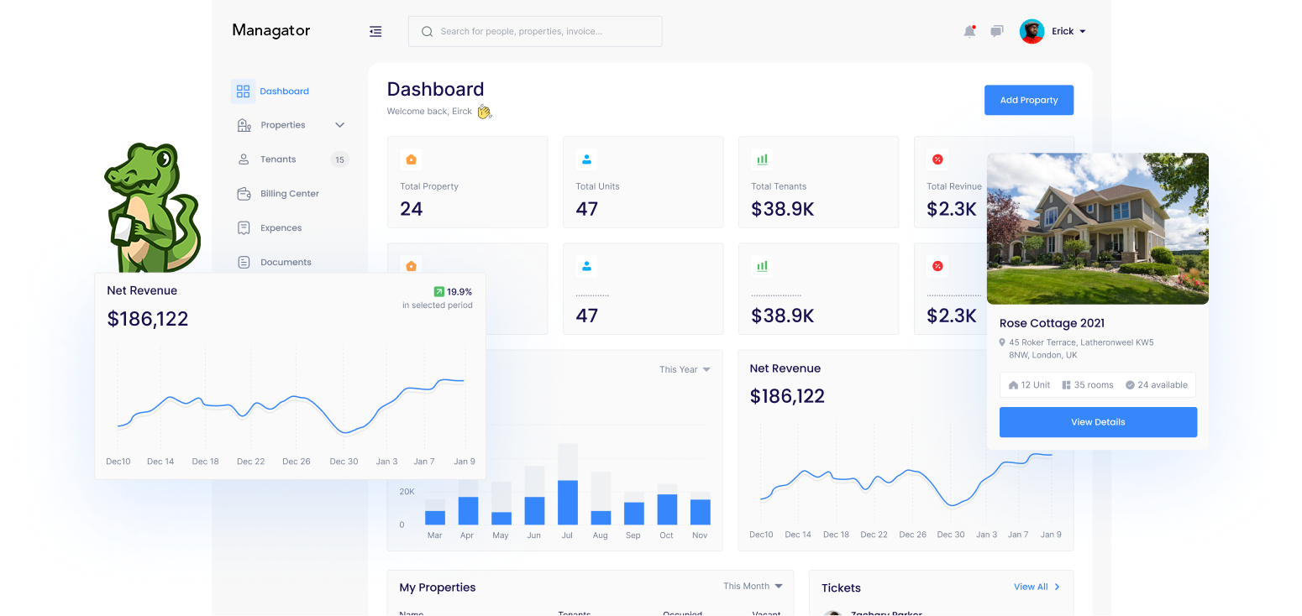1302x616 pixels.
Task: Click the Oct bar in the bar chart
Action: [667, 509]
